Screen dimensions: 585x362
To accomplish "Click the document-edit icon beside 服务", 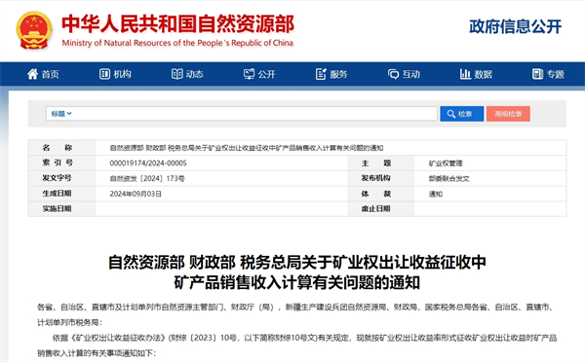I will point(321,74).
